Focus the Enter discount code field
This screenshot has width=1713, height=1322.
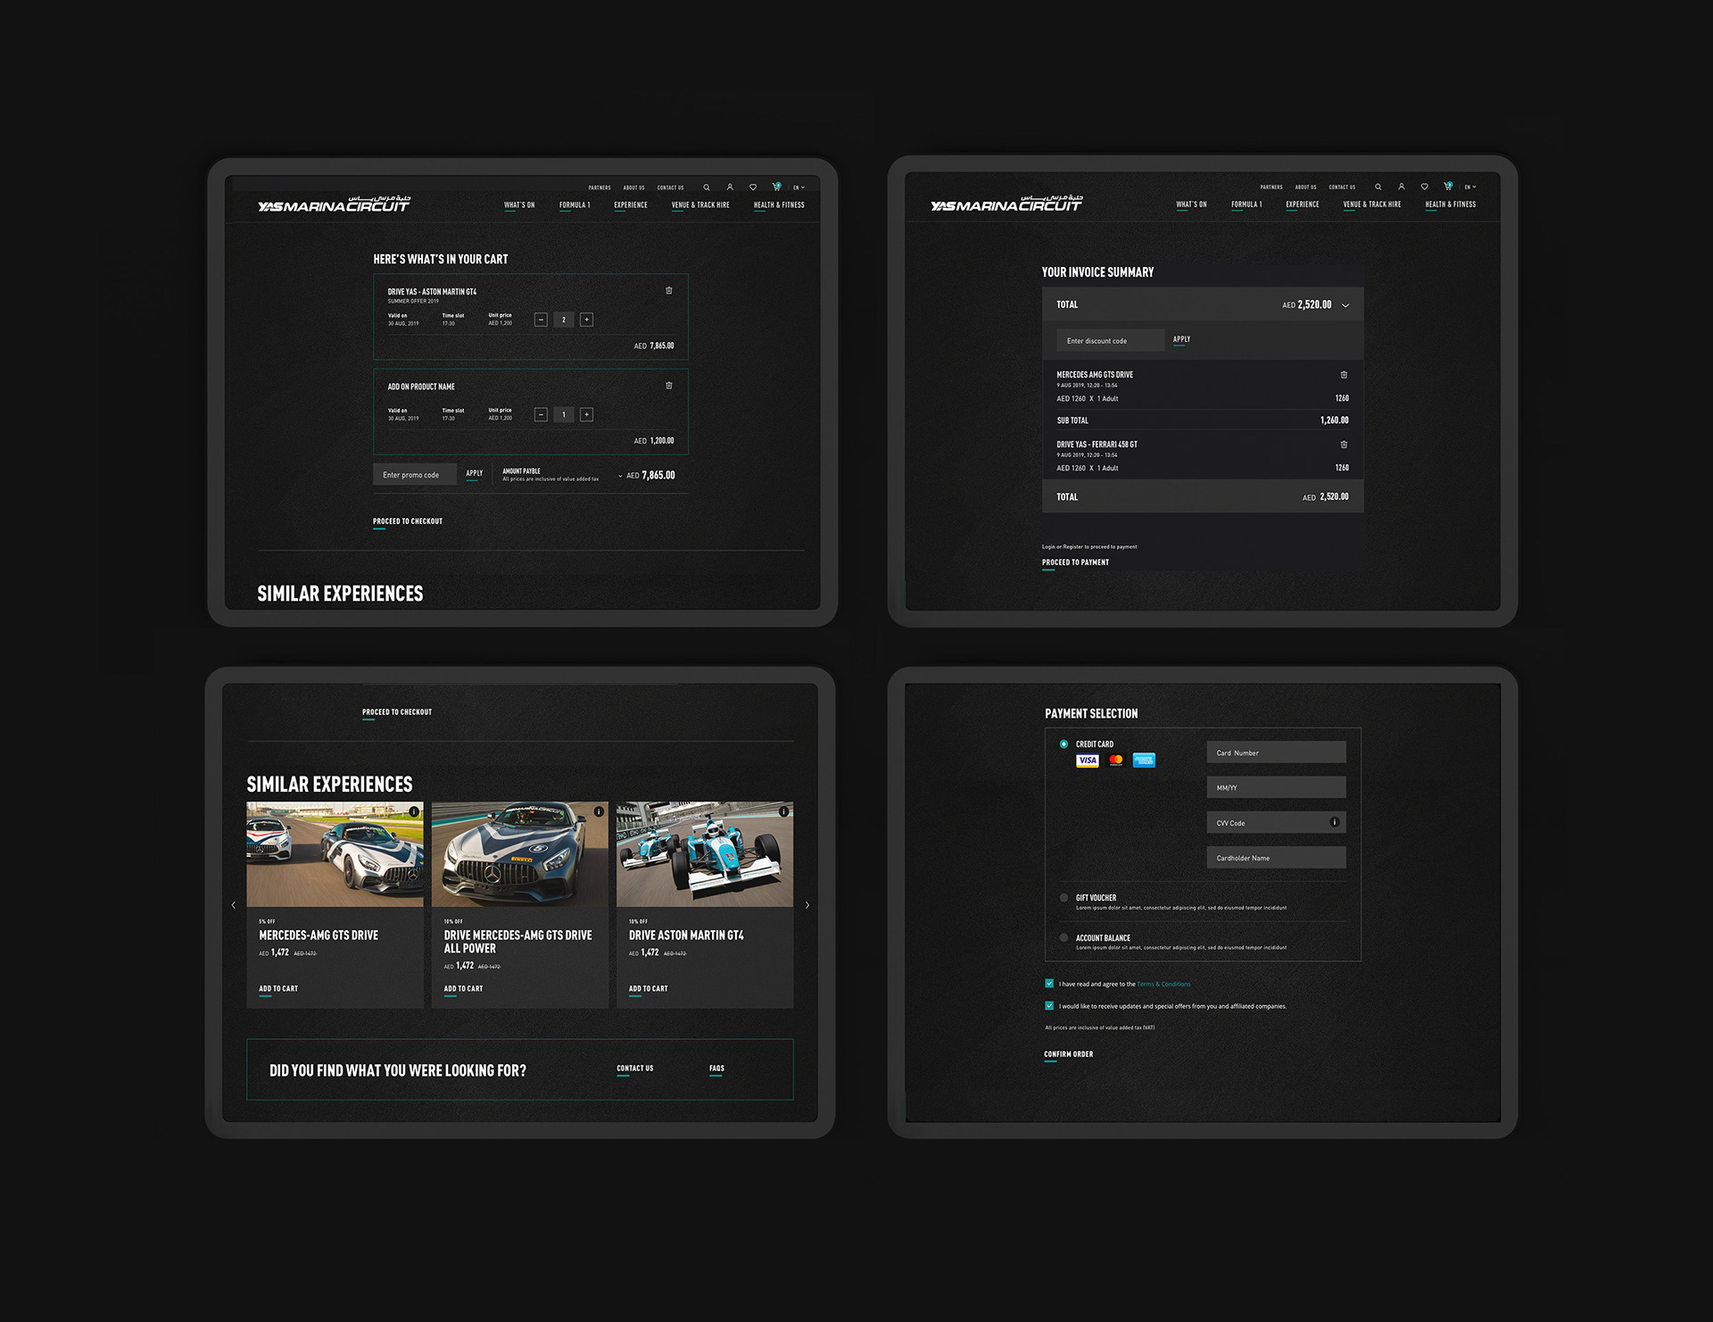pyautogui.click(x=1110, y=340)
